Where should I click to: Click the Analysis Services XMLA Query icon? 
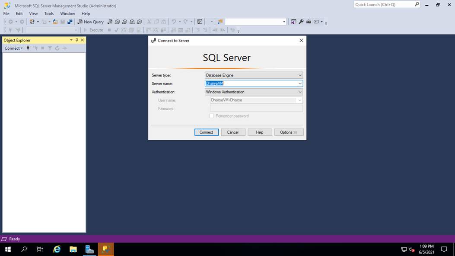pyautogui.click(x=132, y=21)
